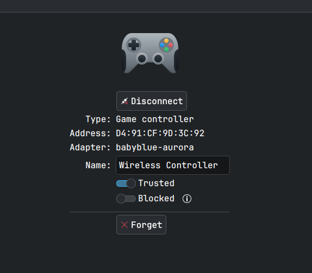
Task: Focus the Wireless Controller name field
Action: [x=173, y=166]
